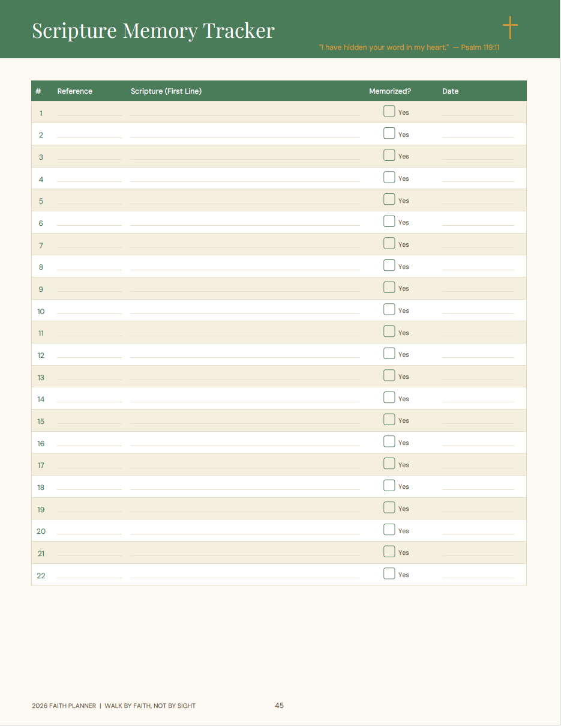The image size is (561, 726).
Task: Tick the Yes checkbox for row 2
Action: click(389, 133)
